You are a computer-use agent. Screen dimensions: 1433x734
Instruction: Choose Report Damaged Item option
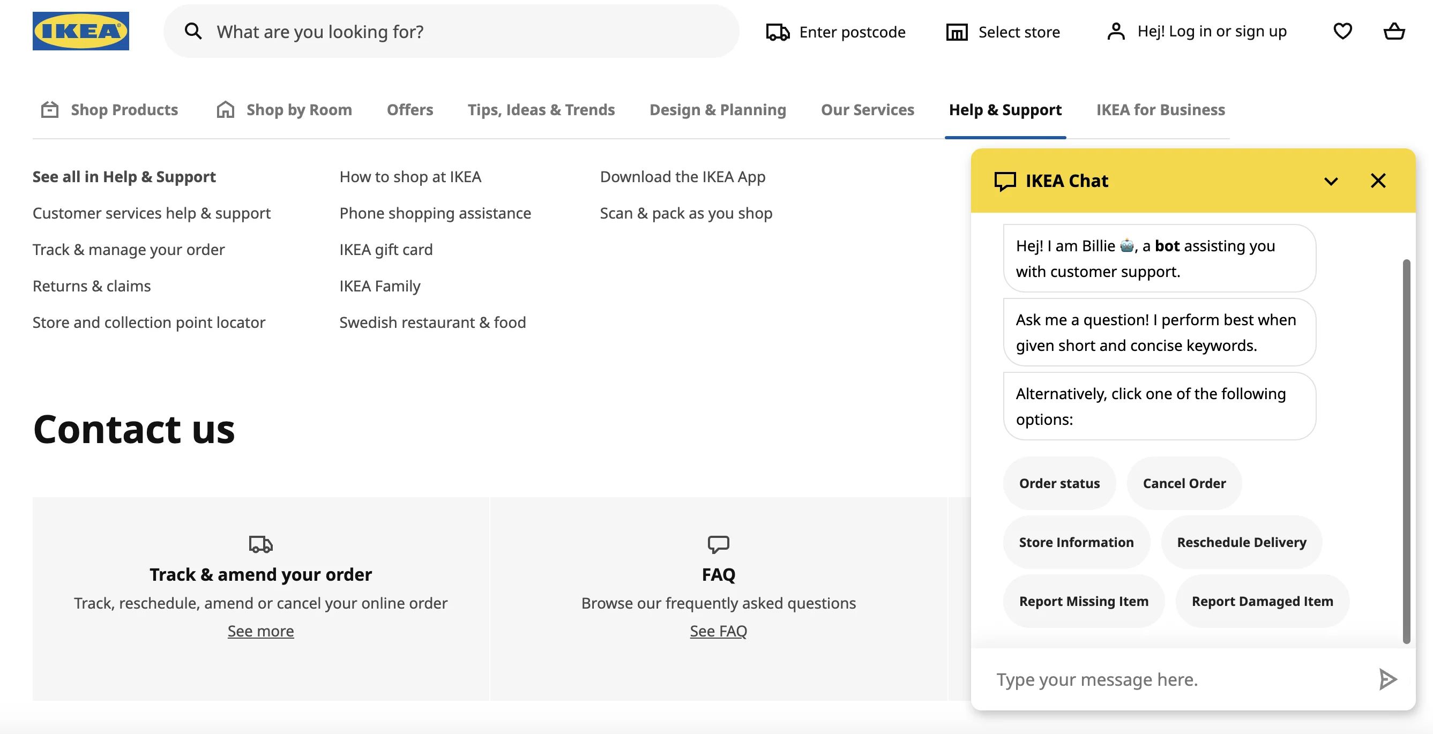pyautogui.click(x=1262, y=601)
